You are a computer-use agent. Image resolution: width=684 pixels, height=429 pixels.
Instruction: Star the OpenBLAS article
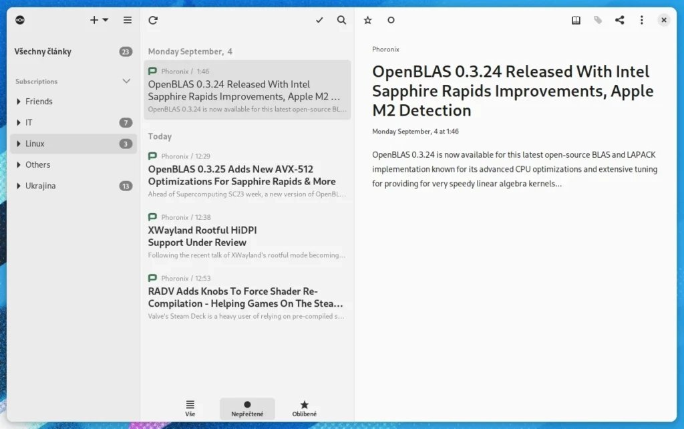[x=367, y=21]
